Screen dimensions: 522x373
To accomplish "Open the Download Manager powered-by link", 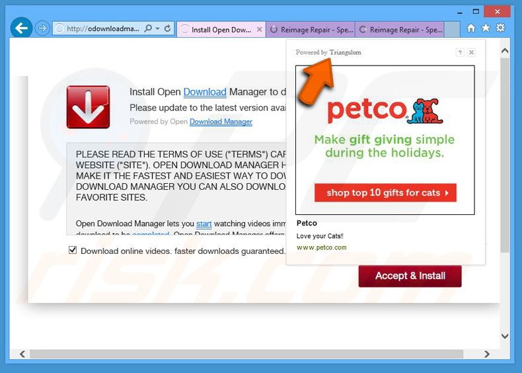I will click(221, 122).
